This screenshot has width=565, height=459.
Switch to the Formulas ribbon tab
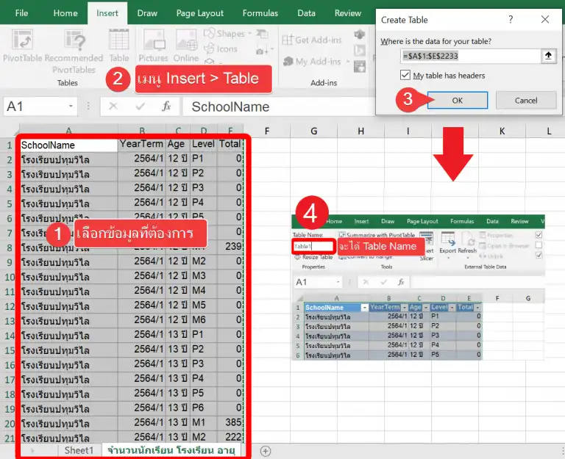(x=260, y=13)
